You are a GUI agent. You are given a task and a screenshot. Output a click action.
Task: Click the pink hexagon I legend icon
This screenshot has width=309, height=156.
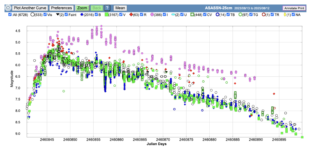tap(152, 15)
